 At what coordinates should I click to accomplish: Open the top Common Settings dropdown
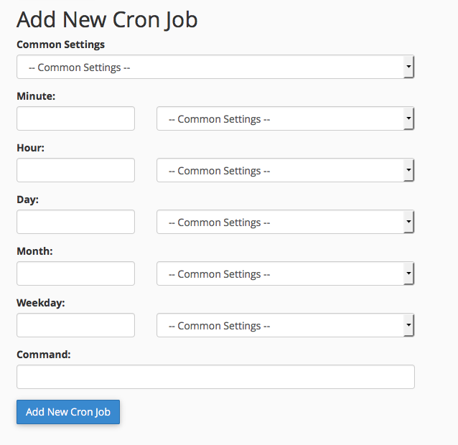(215, 67)
